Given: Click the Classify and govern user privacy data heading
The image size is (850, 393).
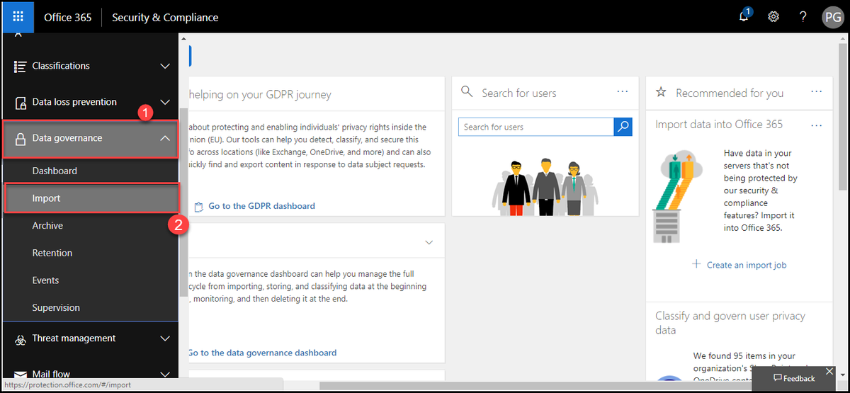Looking at the screenshot, I should pos(730,323).
